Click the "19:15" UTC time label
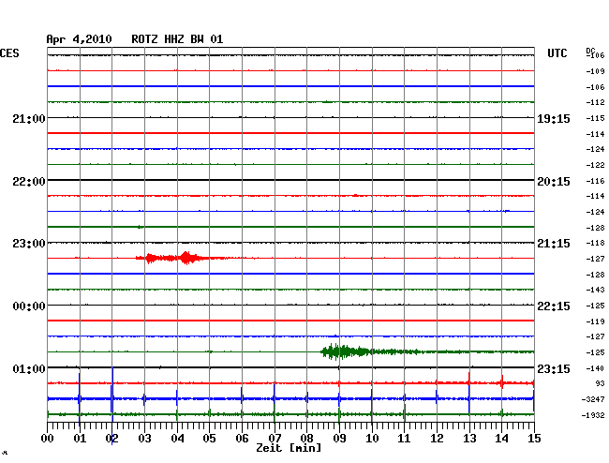The image size is (609, 463). click(554, 118)
